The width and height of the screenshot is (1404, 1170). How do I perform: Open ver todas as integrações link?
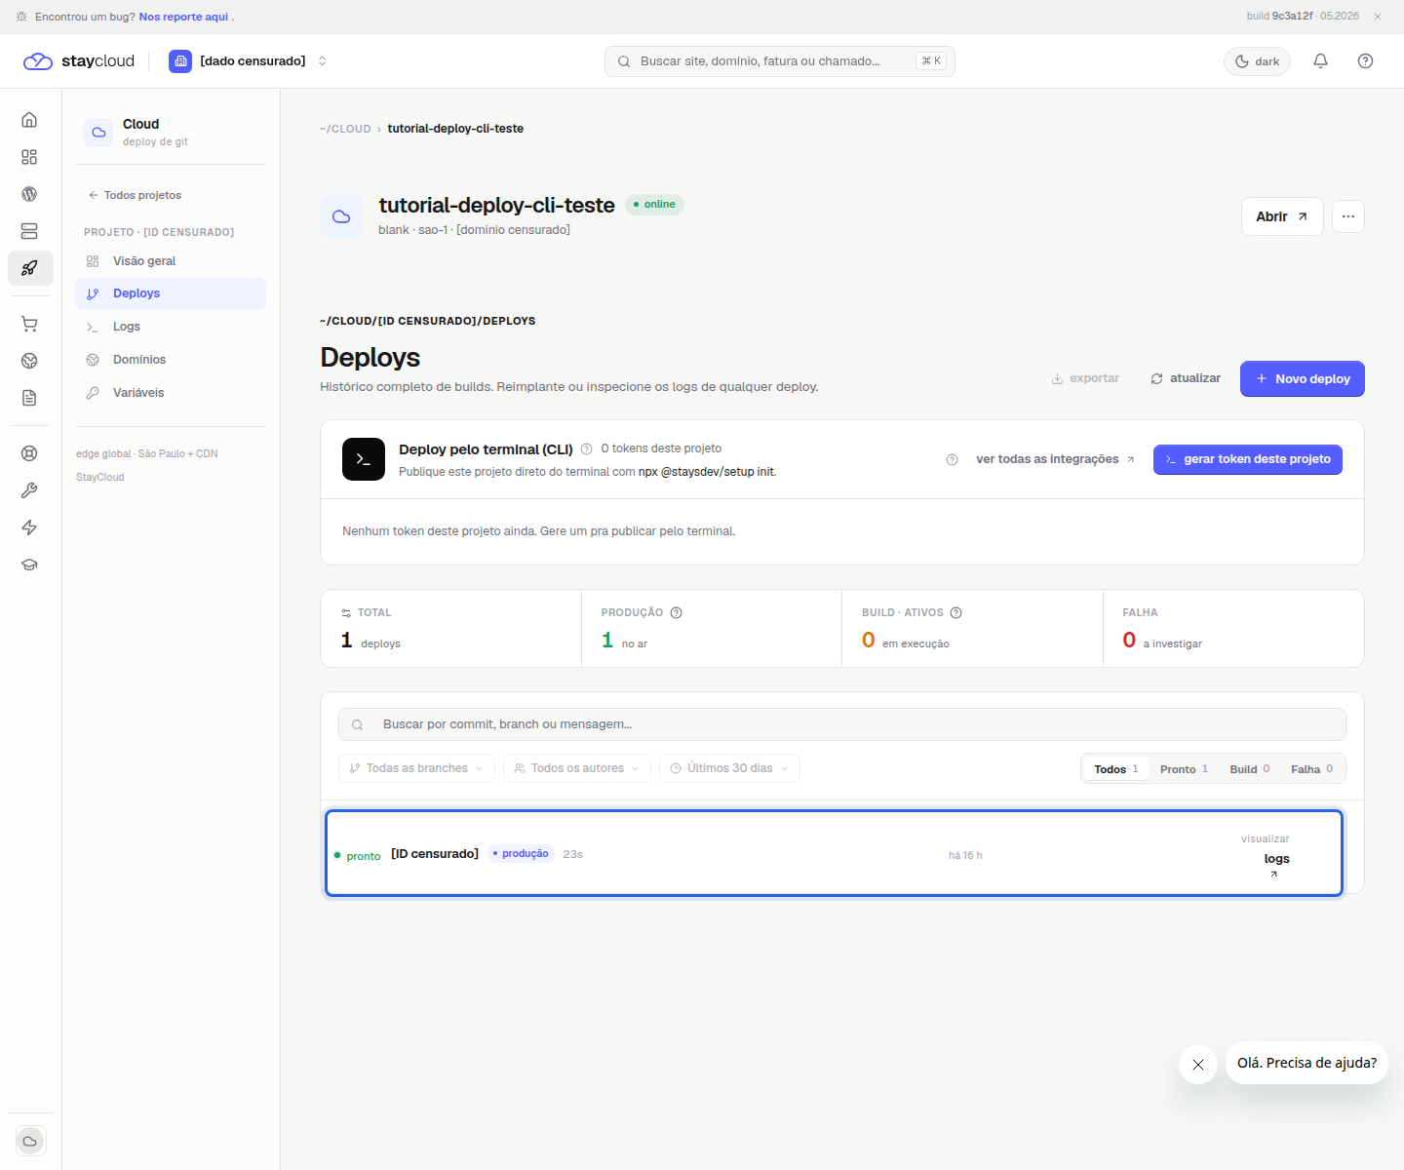pyautogui.click(x=1055, y=459)
